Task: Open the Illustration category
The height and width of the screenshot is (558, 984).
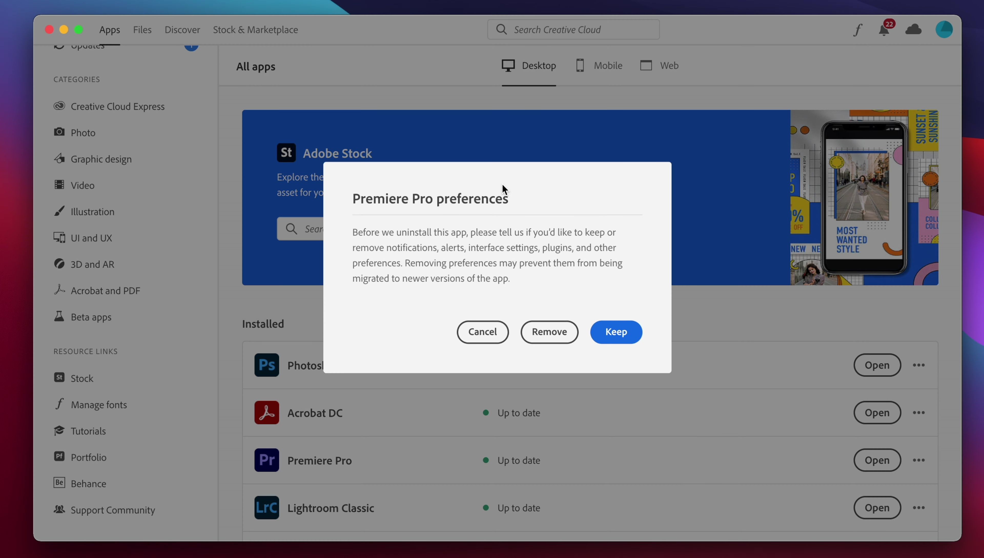Action: pyautogui.click(x=84, y=212)
